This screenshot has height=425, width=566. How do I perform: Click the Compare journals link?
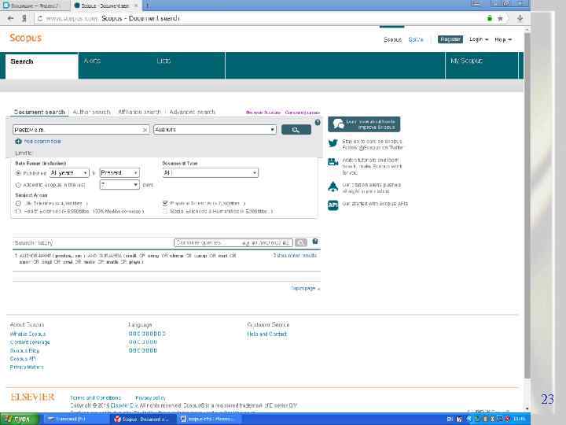click(x=303, y=113)
